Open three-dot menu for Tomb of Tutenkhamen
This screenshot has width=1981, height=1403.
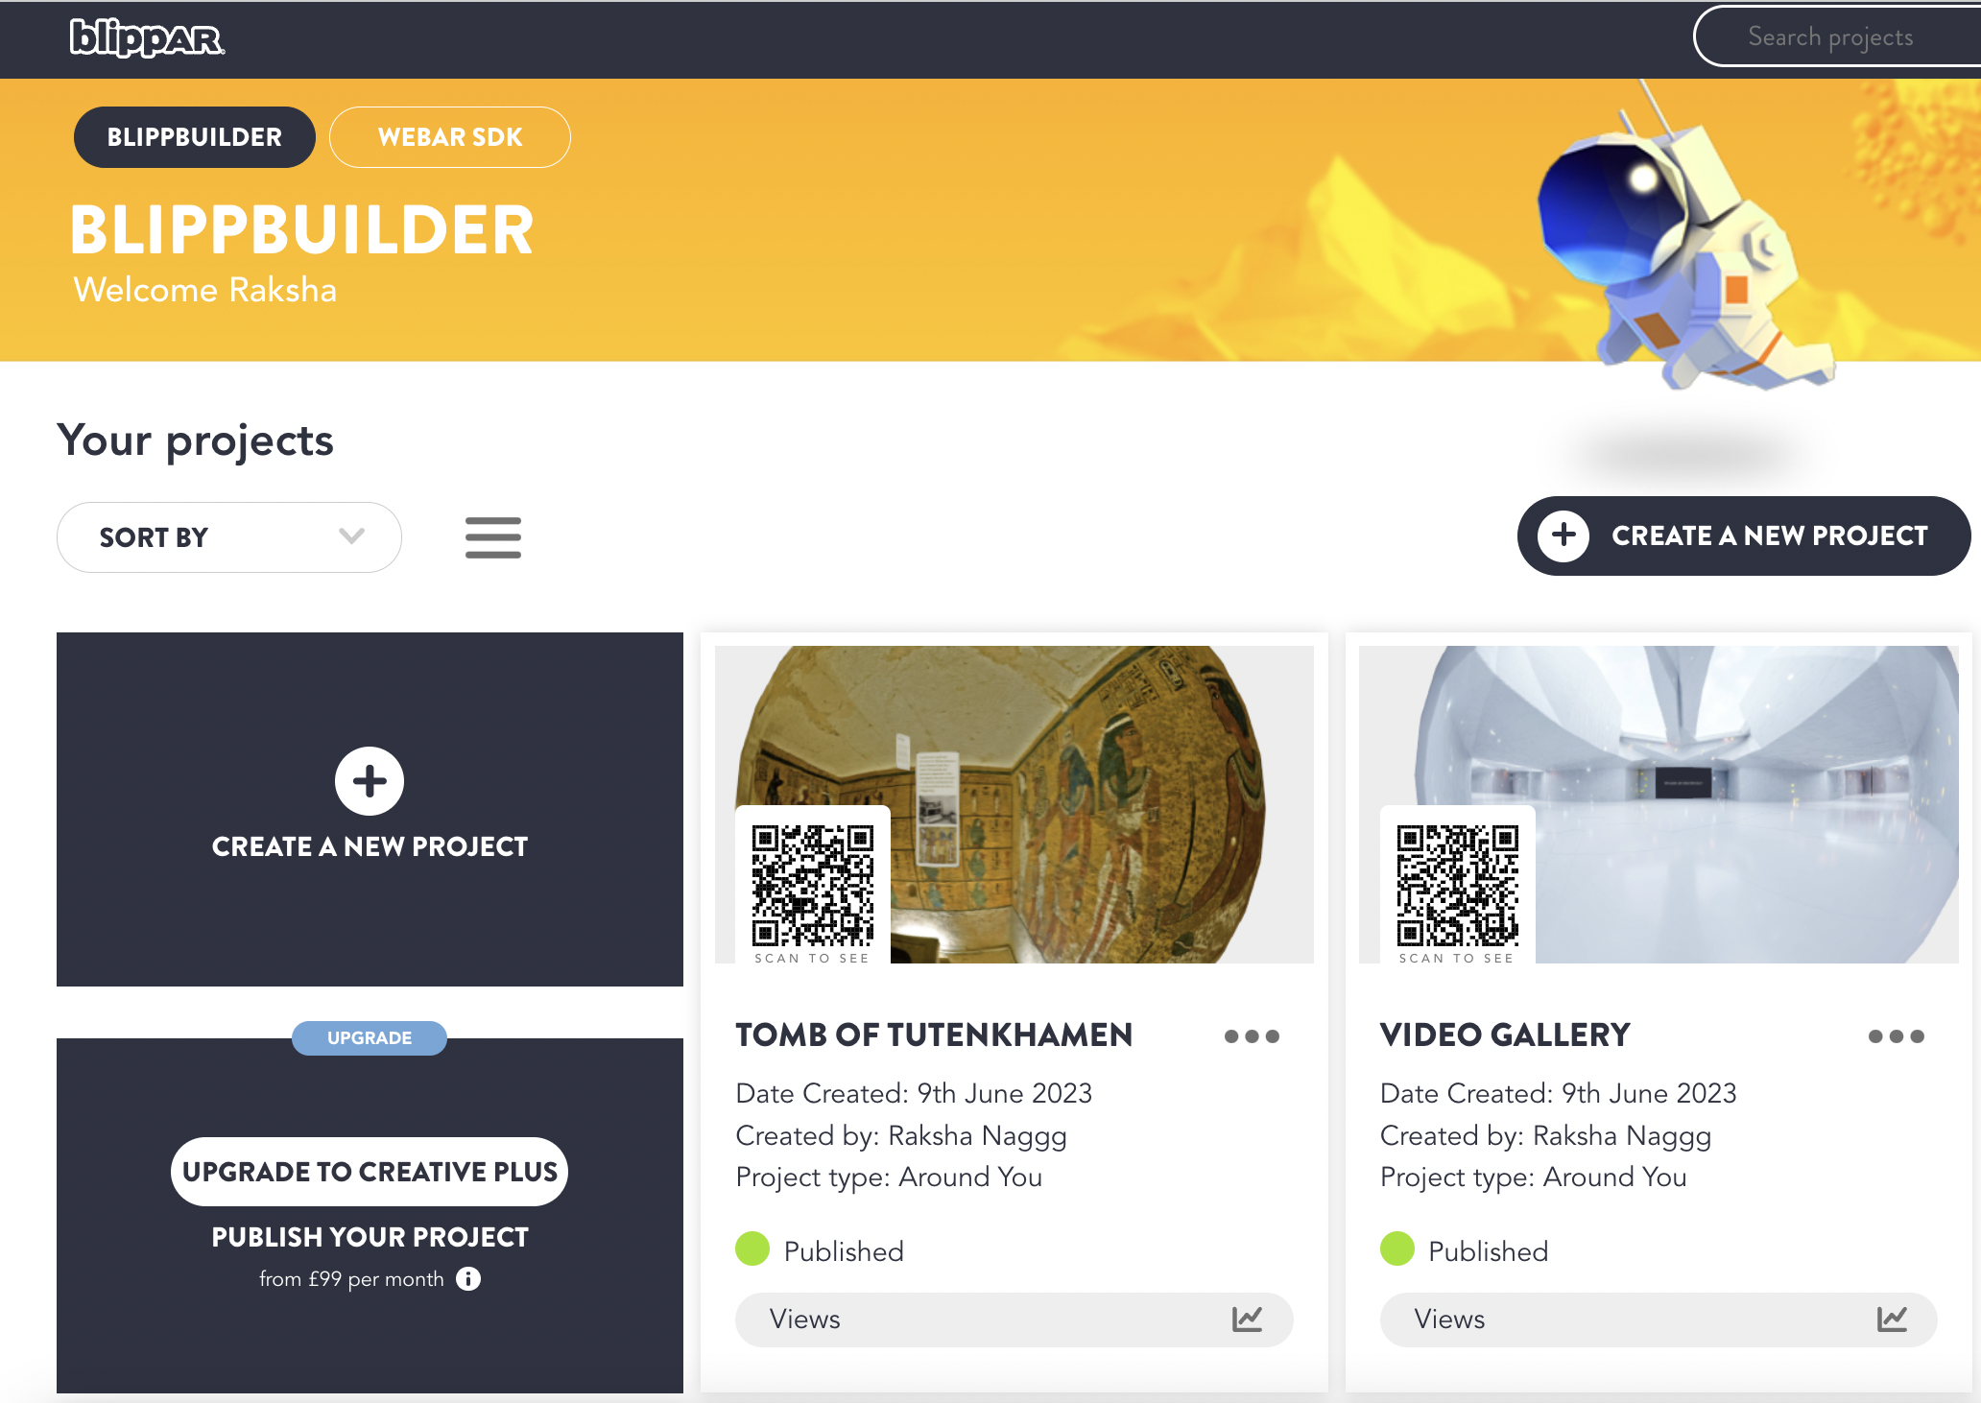click(x=1252, y=1036)
